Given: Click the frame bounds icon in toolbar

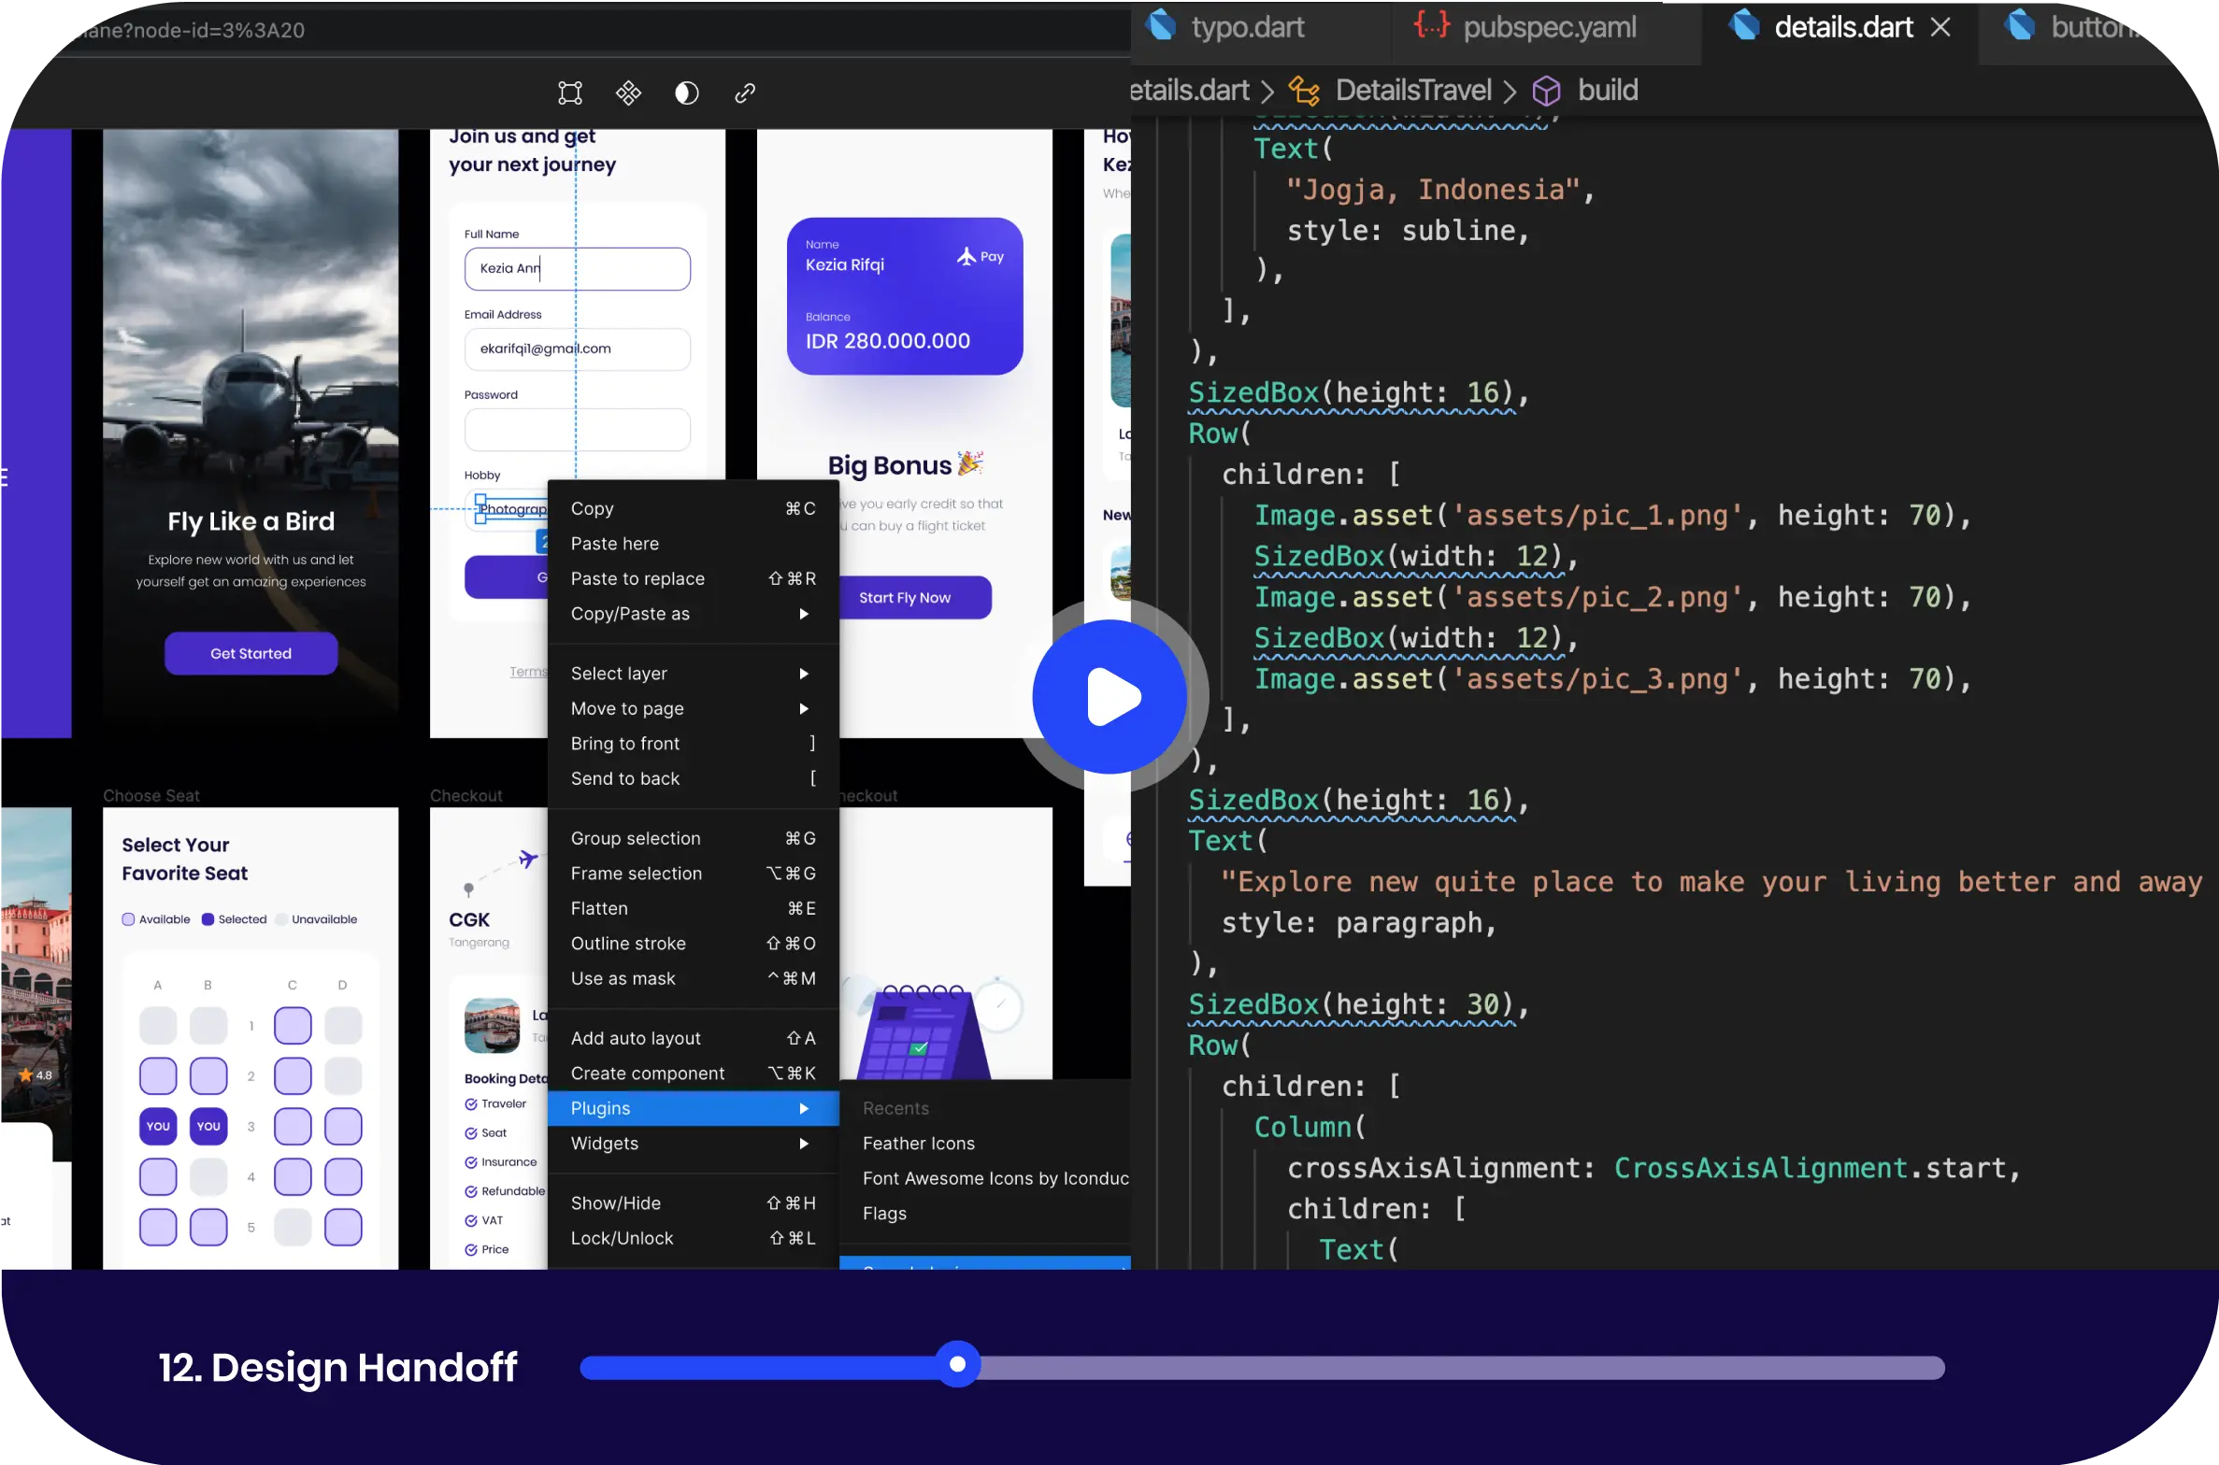Looking at the screenshot, I should coord(569,92).
